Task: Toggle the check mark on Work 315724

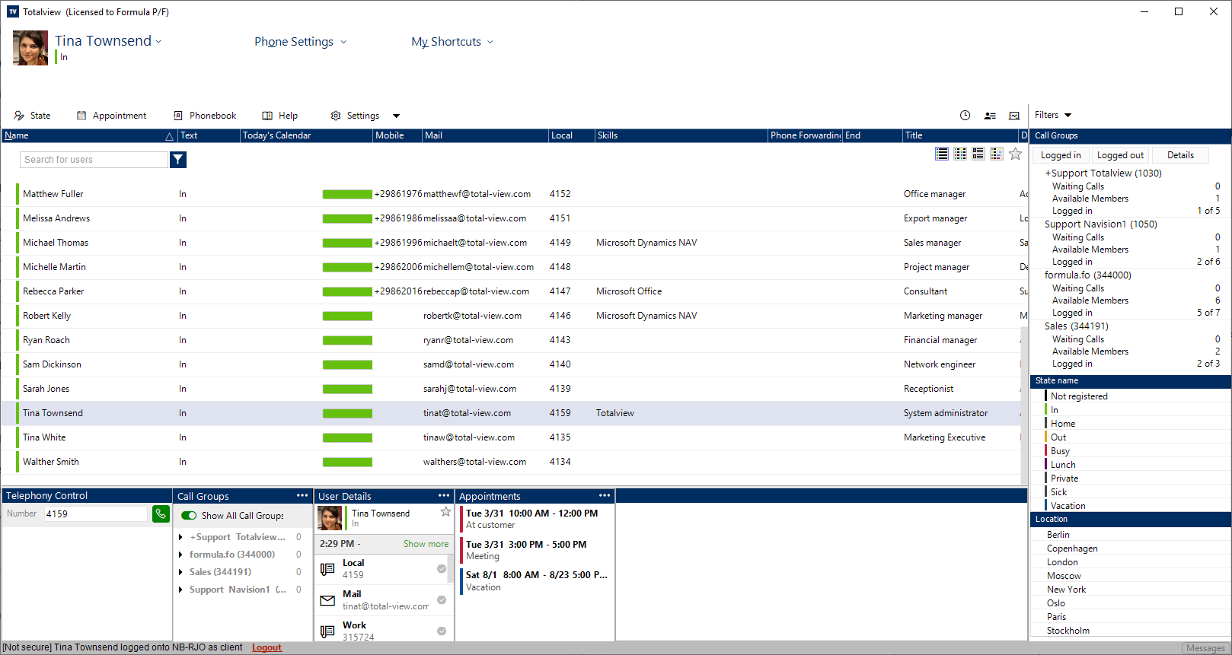Action: 442,631
